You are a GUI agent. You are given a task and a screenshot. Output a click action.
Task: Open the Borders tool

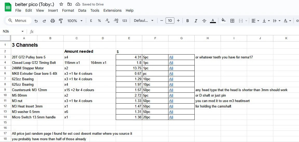(x=232, y=21)
